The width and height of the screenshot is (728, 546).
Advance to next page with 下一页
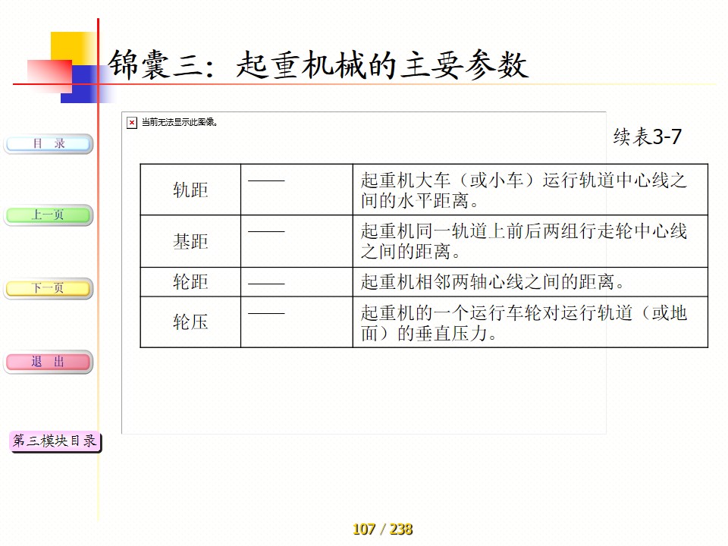(49, 288)
